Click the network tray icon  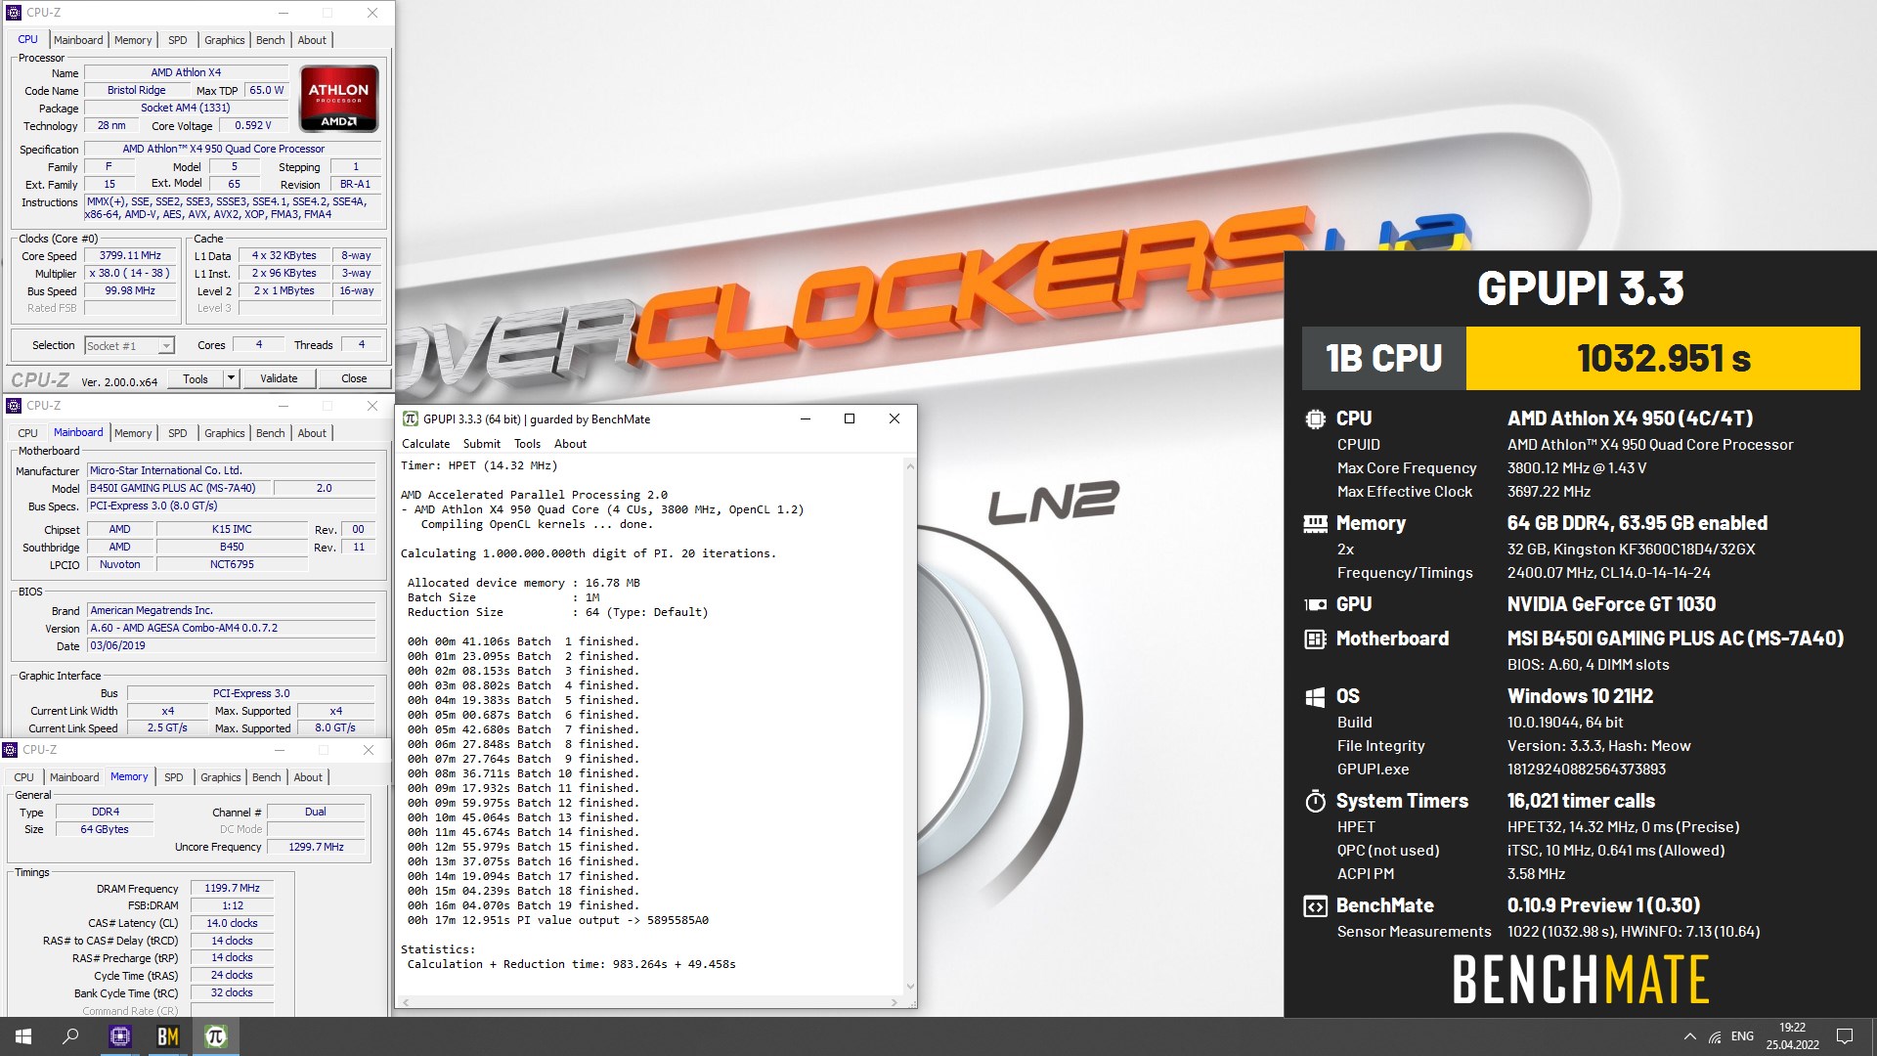(x=1715, y=1036)
